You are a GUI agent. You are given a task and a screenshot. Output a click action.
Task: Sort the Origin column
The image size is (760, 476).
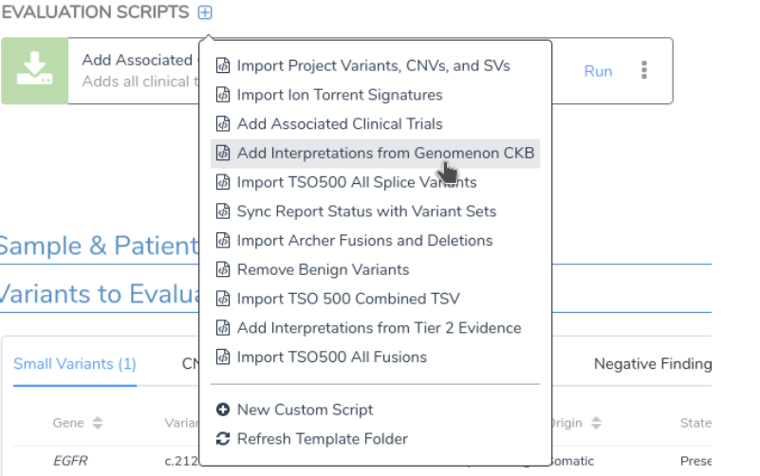coord(599,423)
